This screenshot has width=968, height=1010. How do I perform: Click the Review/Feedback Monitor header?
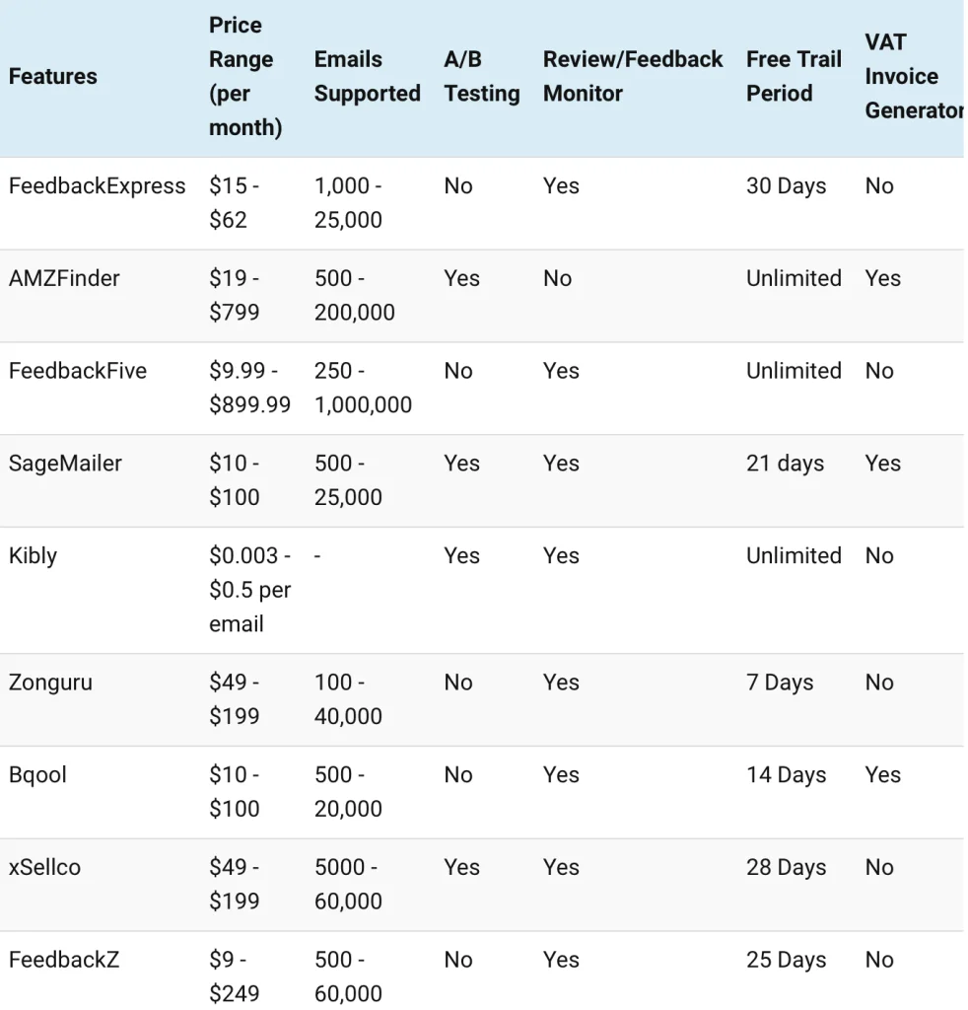coord(632,77)
